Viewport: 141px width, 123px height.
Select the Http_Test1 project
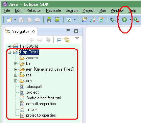coord(29,52)
